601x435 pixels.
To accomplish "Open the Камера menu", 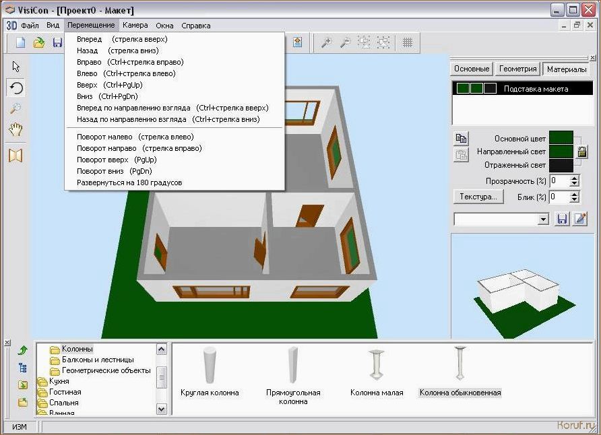I will pyautogui.click(x=135, y=26).
